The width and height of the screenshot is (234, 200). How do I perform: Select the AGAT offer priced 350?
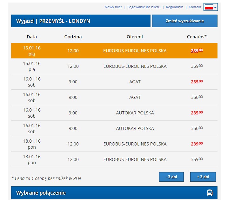coord(114,97)
